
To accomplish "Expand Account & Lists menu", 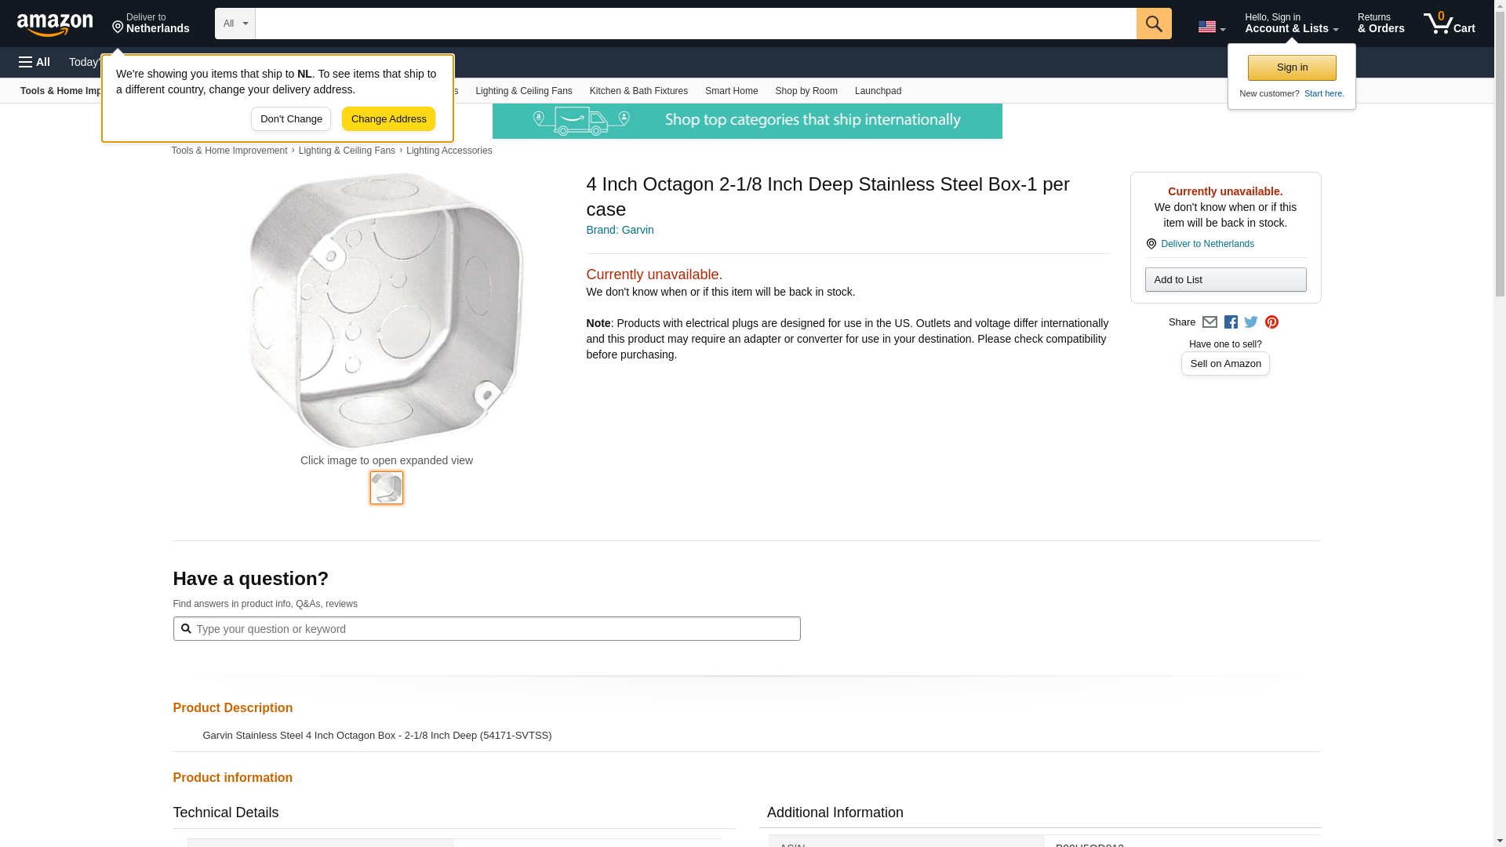I will [x=1291, y=24].
